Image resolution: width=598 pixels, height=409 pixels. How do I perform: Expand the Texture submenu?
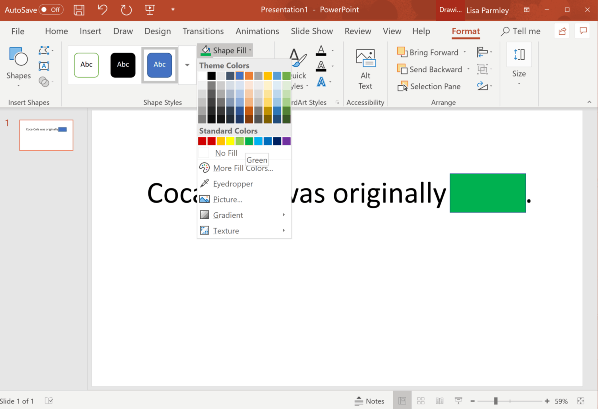(244, 231)
